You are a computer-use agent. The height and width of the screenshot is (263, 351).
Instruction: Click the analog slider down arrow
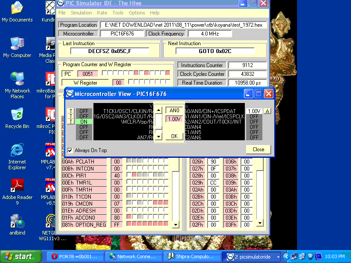158,136
